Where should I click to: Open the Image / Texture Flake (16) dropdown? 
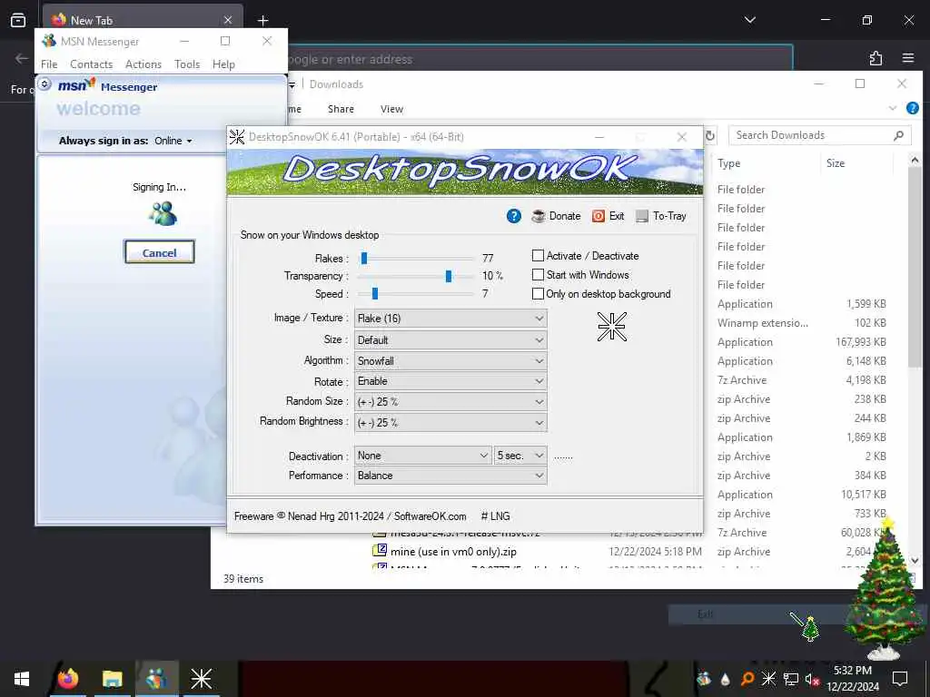pyautogui.click(x=450, y=319)
